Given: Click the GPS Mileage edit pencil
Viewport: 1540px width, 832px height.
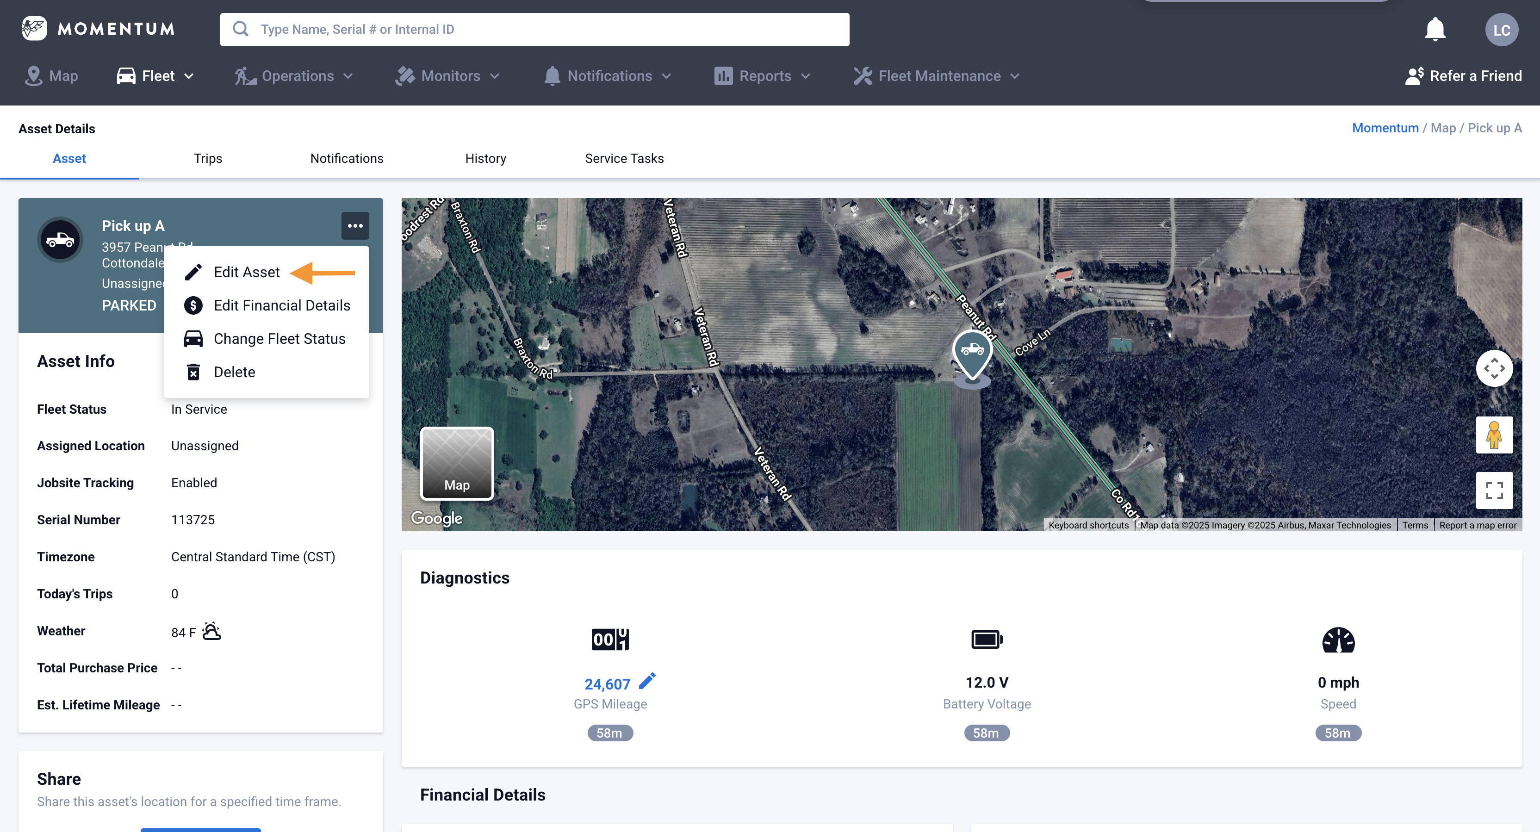Looking at the screenshot, I should pos(647,681).
